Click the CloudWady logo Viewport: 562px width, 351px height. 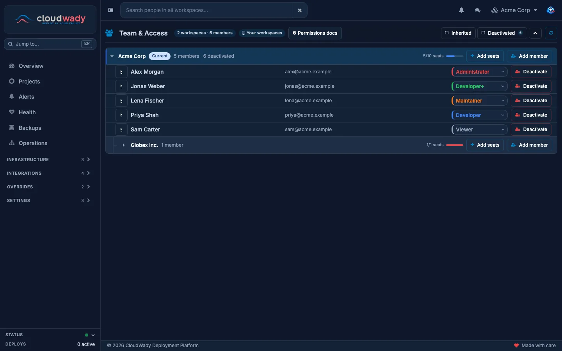click(x=50, y=19)
